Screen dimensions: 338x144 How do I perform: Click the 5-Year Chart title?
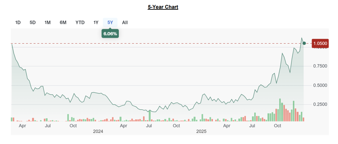[163, 7]
